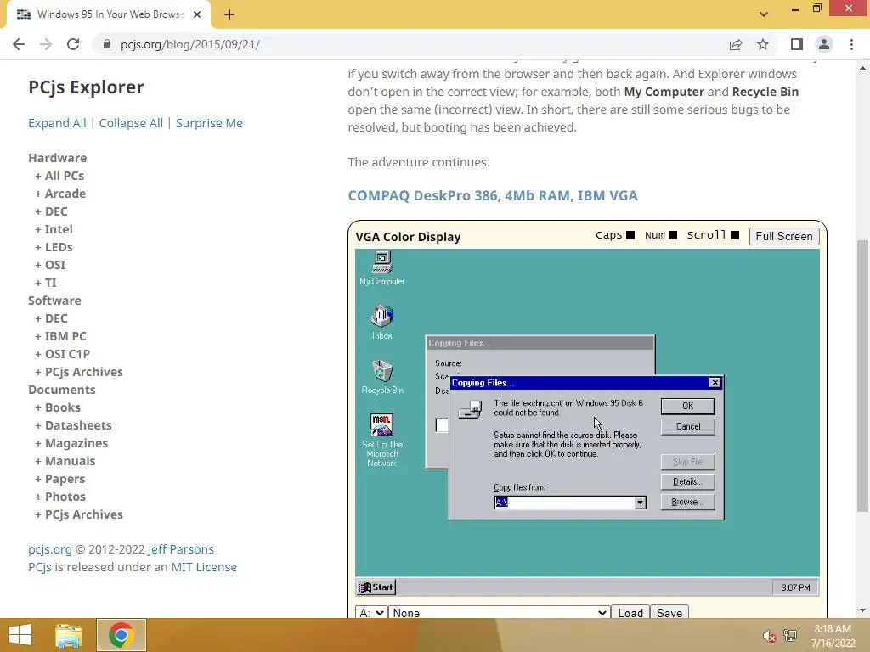Close the Copying Files error dialog
Screen dimensions: 870x652
click(715, 383)
